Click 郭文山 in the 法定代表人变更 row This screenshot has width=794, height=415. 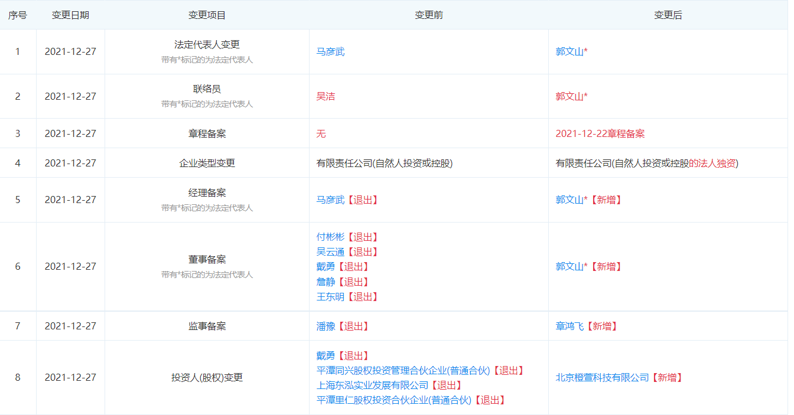coord(569,51)
